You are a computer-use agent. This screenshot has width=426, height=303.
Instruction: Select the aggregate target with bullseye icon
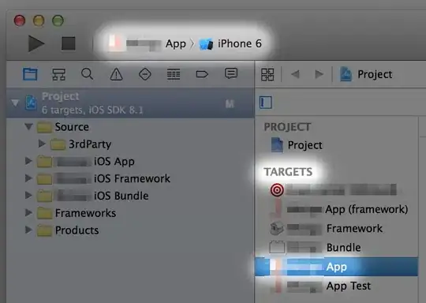(x=334, y=189)
